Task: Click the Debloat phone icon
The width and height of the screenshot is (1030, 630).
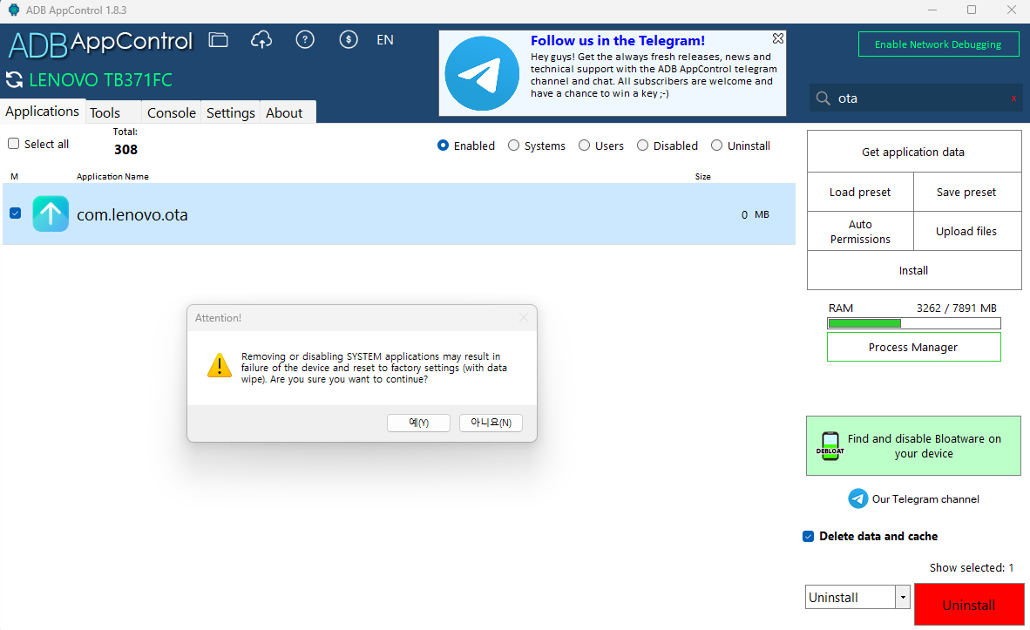Action: click(x=830, y=446)
